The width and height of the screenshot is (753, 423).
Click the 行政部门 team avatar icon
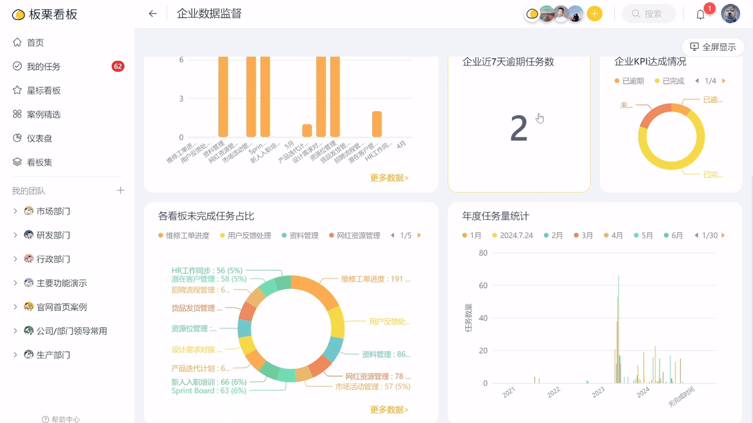coord(29,259)
